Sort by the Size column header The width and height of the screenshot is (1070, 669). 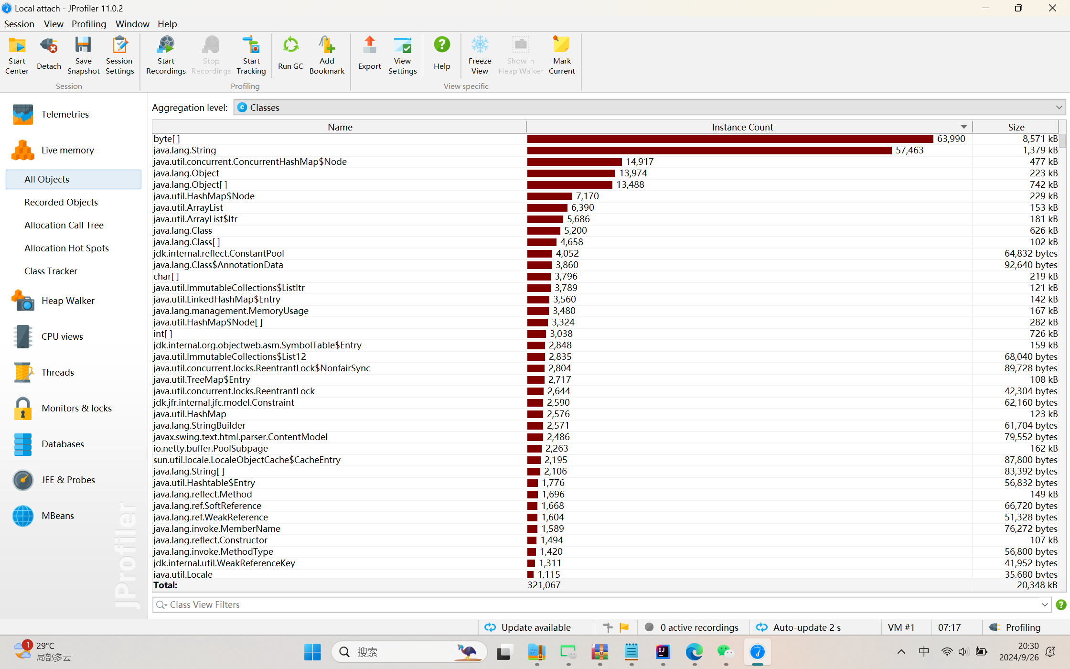pyautogui.click(x=1016, y=127)
